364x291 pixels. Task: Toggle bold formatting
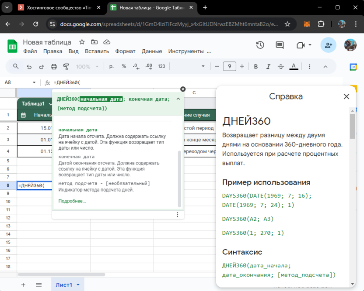256,67
